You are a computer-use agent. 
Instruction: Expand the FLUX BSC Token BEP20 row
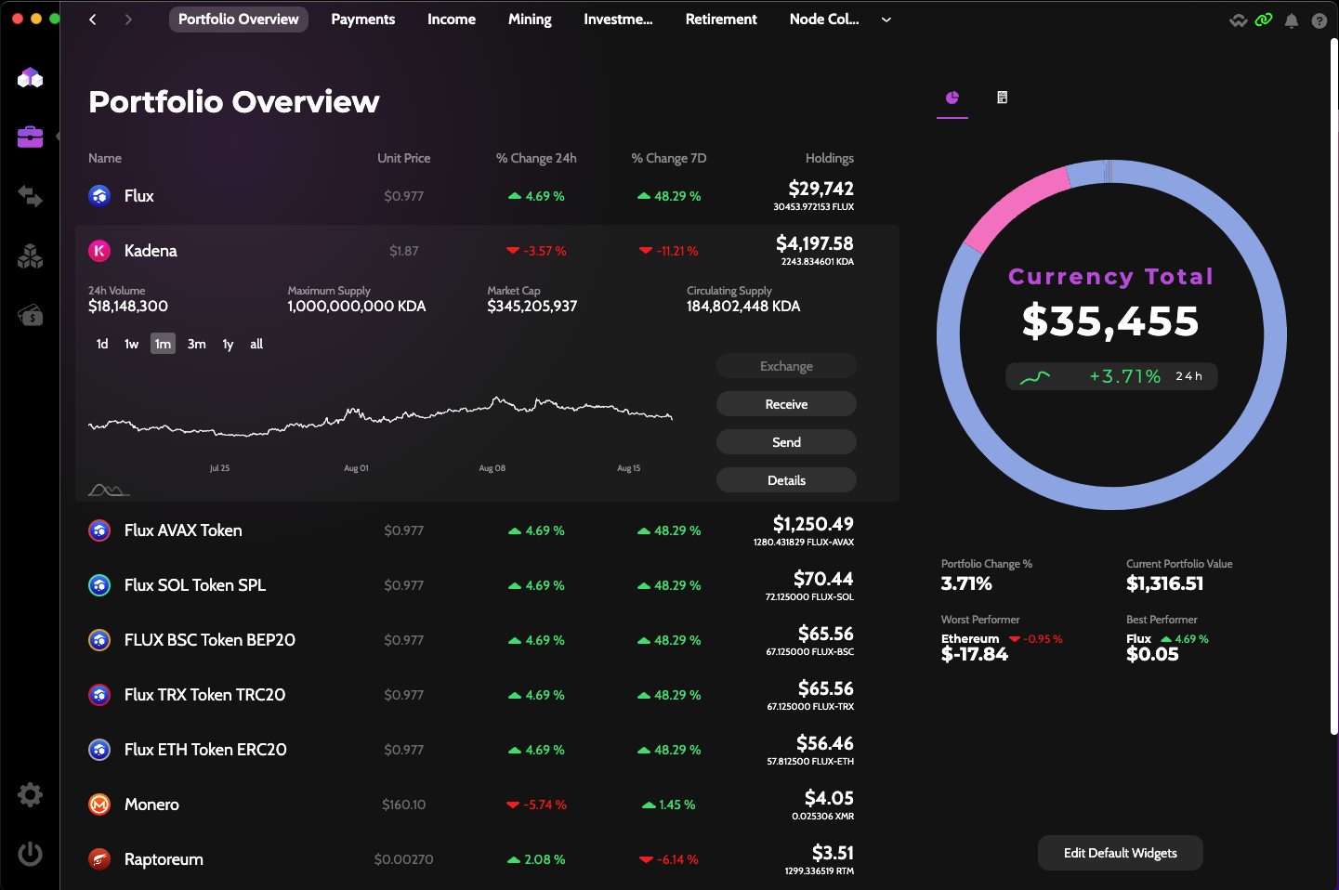[x=487, y=640]
